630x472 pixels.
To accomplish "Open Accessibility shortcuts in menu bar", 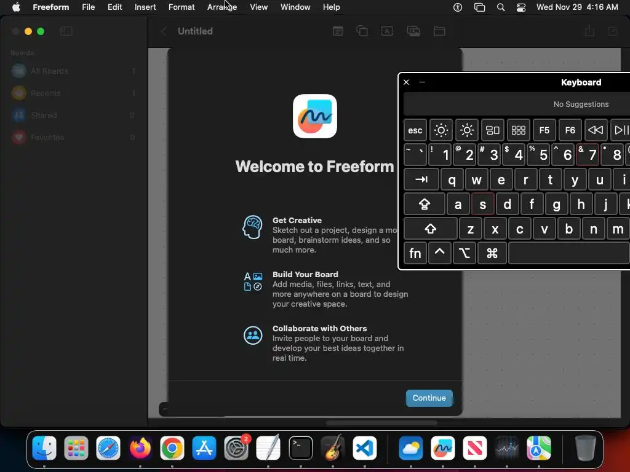I will click(x=458, y=7).
